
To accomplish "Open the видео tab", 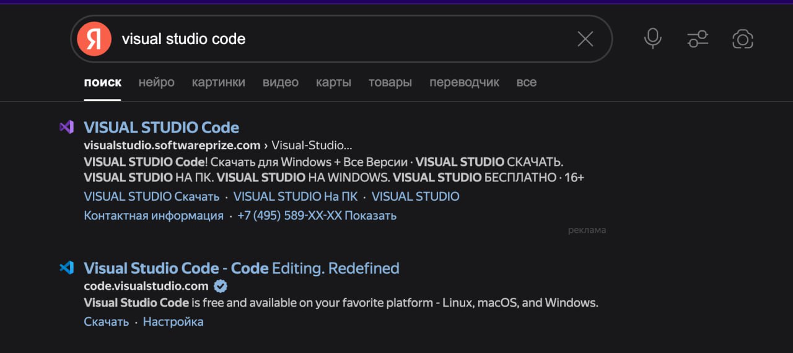I will click(280, 82).
